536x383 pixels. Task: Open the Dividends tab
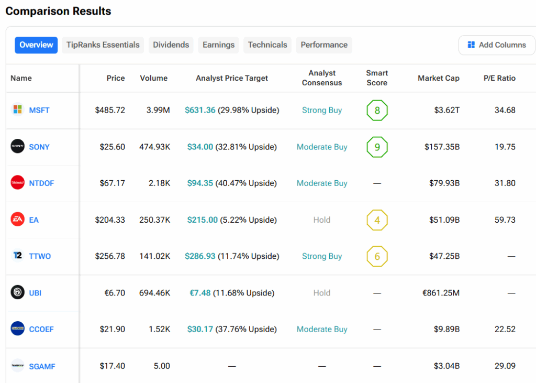(x=171, y=45)
